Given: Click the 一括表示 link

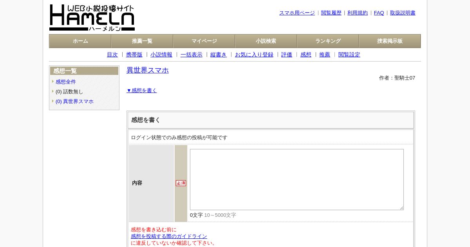Looking at the screenshot, I should tap(192, 55).
